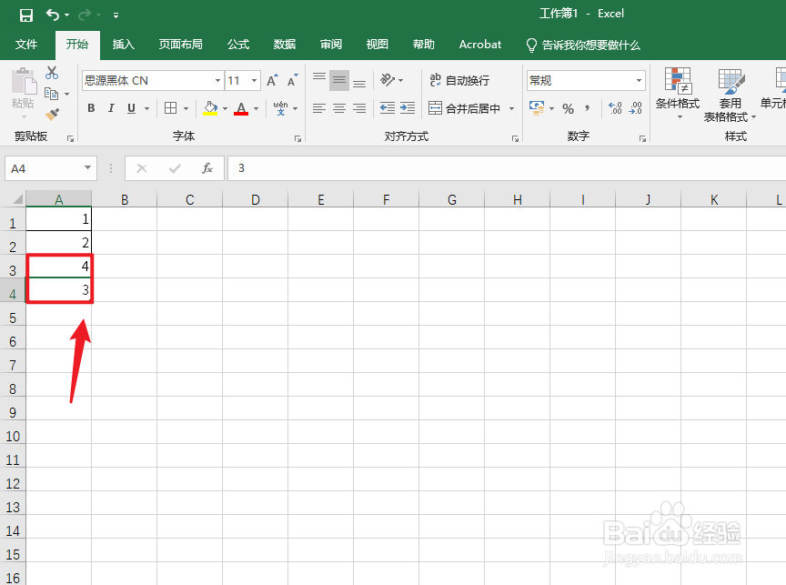Switch to the 插入 ribbon tab
Image resolution: width=786 pixels, height=585 pixels.
(123, 44)
